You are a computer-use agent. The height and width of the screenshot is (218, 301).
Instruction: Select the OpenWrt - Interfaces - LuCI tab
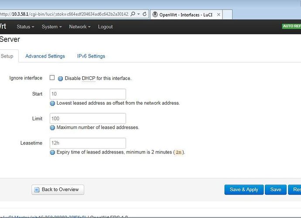(x=186, y=14)
